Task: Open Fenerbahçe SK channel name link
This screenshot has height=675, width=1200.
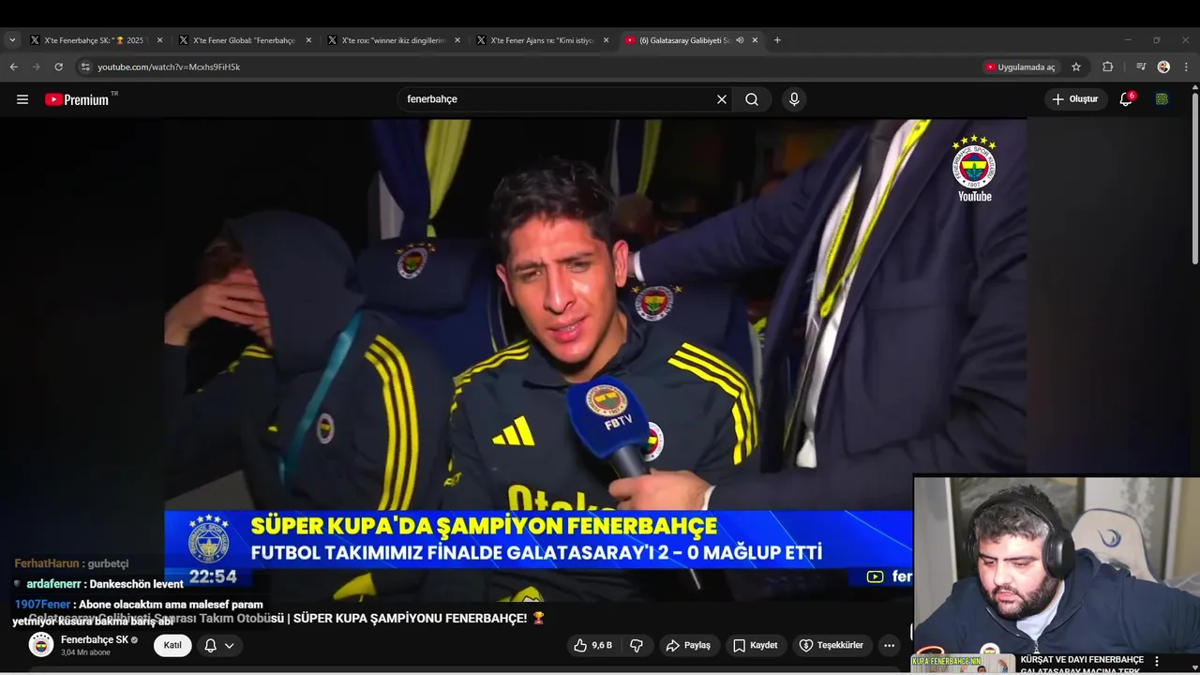Action: point(94,639)
